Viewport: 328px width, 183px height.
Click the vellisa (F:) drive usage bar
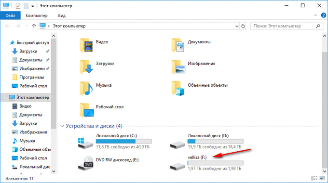216,163
